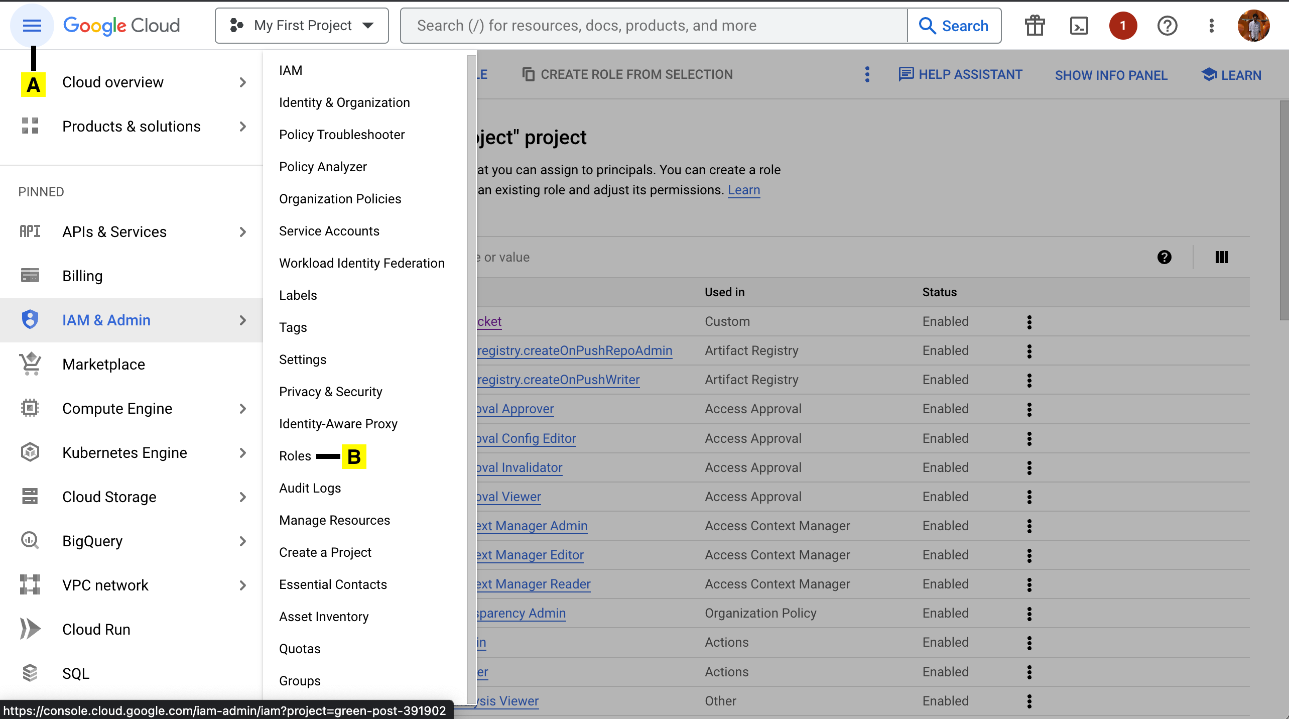Image resolution: width=1289 pixels, height=719 pixels.
Task: Expand Compute Engine submenu
Action: click(242, 409)
